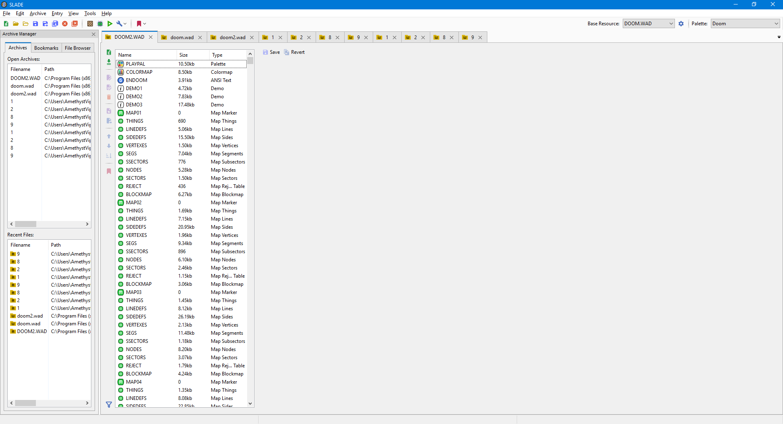This screenshot has height=424, width=783.
Task: Sort entries by the Size column header
Action: [193, 55]
